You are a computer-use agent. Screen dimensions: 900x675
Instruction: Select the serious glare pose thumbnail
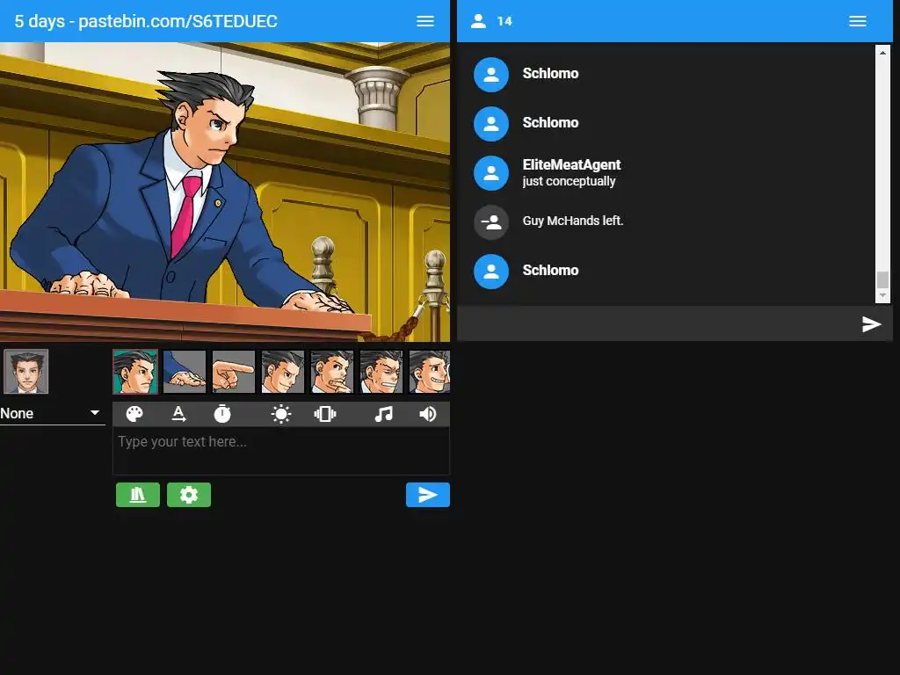coord(134,372)
